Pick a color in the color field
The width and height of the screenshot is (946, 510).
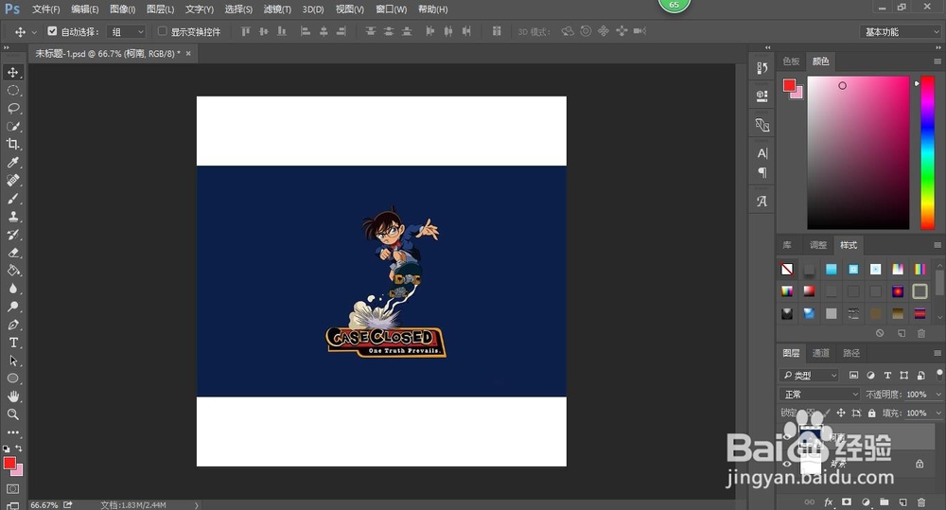click(x=858, y=152)
